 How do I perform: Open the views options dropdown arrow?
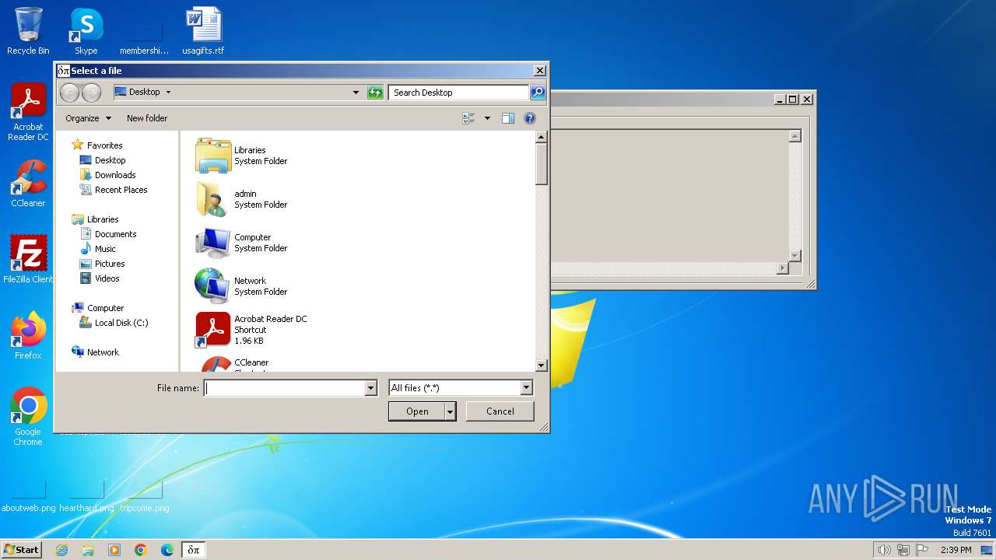[487, 118]
